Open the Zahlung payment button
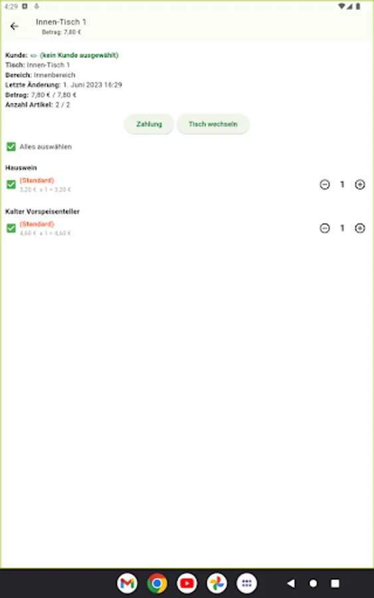374x598 pixels. [149, 124]
